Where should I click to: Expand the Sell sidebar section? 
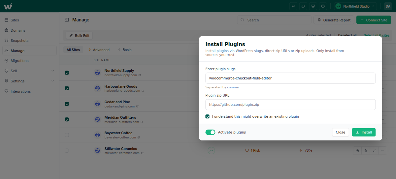[30, 71]
